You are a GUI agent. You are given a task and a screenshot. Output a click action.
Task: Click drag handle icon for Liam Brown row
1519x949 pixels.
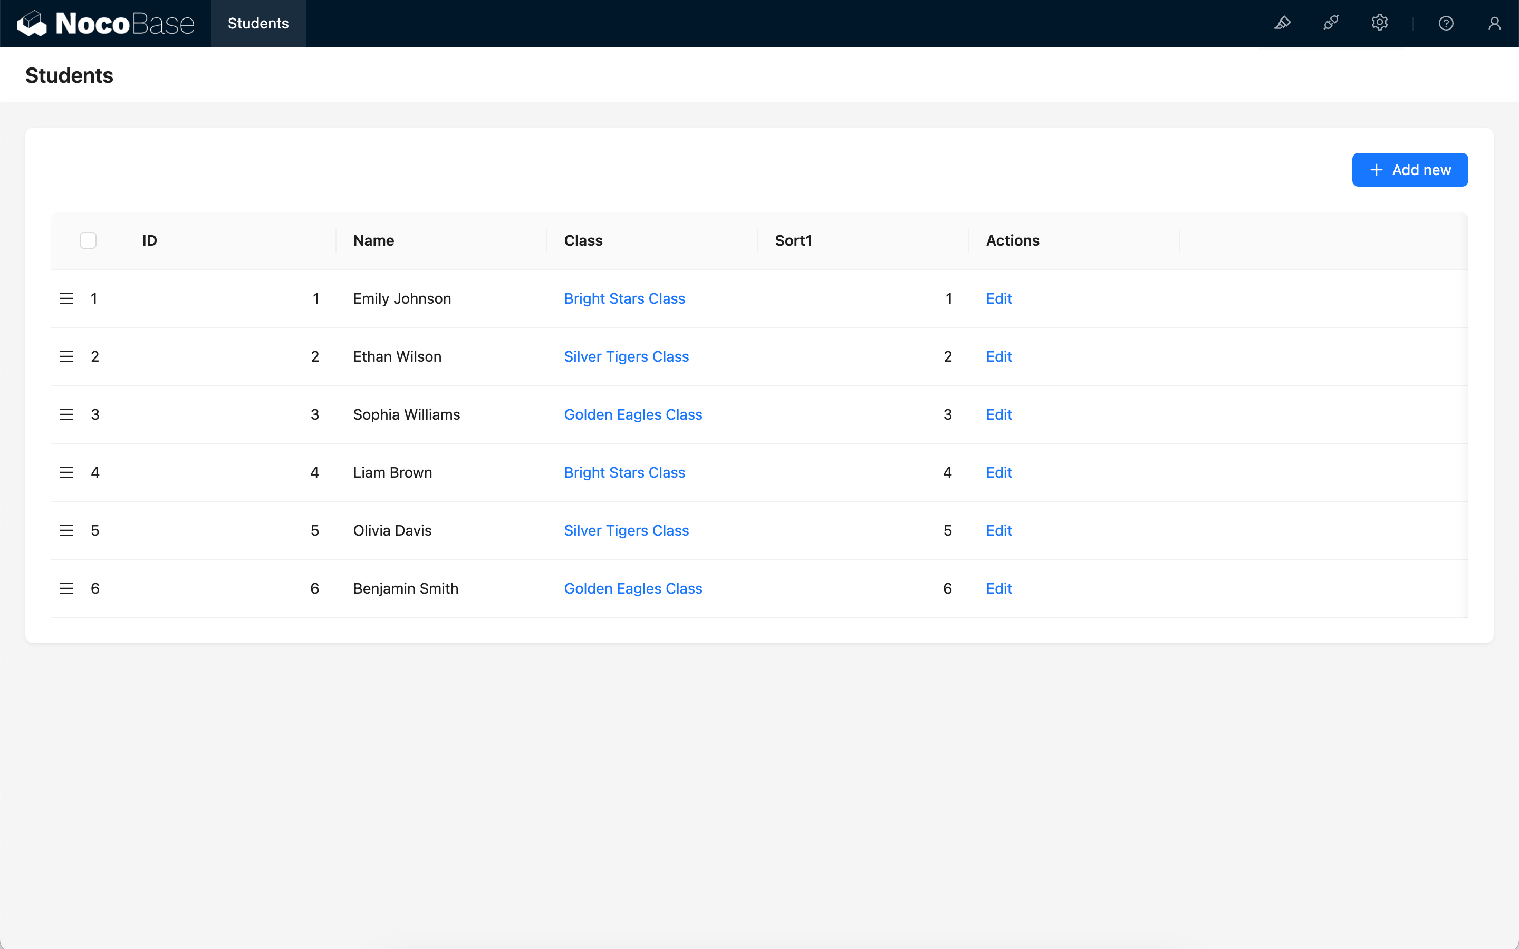66,472
